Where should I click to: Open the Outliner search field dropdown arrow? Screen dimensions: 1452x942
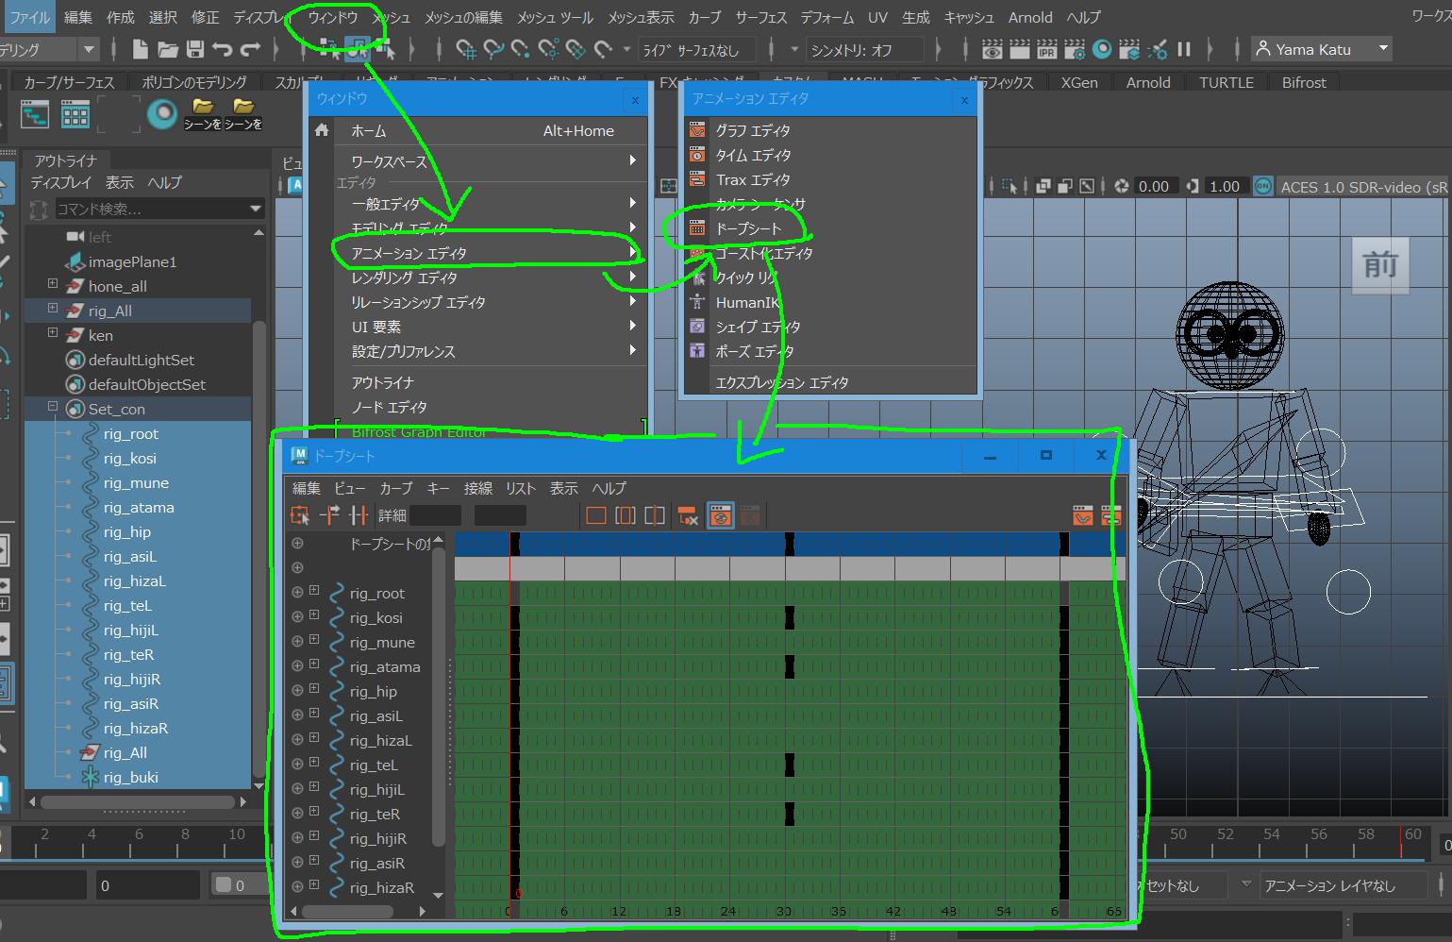click(x=256, y=209)
